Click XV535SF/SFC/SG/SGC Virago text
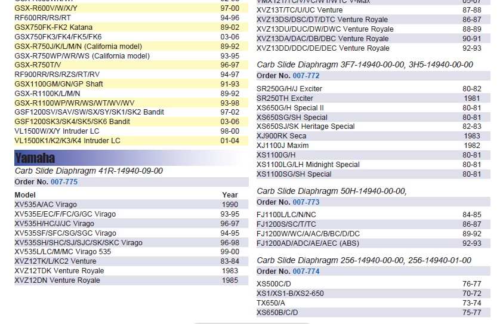Image resolution: width=503 pixels, height=324 pixels. coord(65,233)
